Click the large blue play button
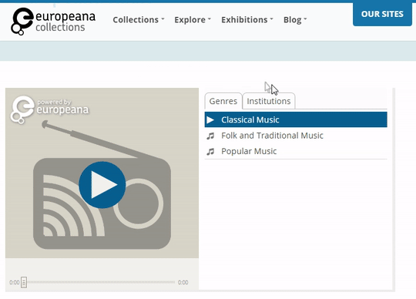The height and width of the screenshot is (299, 416). 102,185
